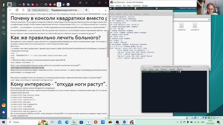Image resolution: width=223 pixels, height=125 pixels.
Task: Open VirtualBox cube icon on taskbar
Action: pos(124,122)
